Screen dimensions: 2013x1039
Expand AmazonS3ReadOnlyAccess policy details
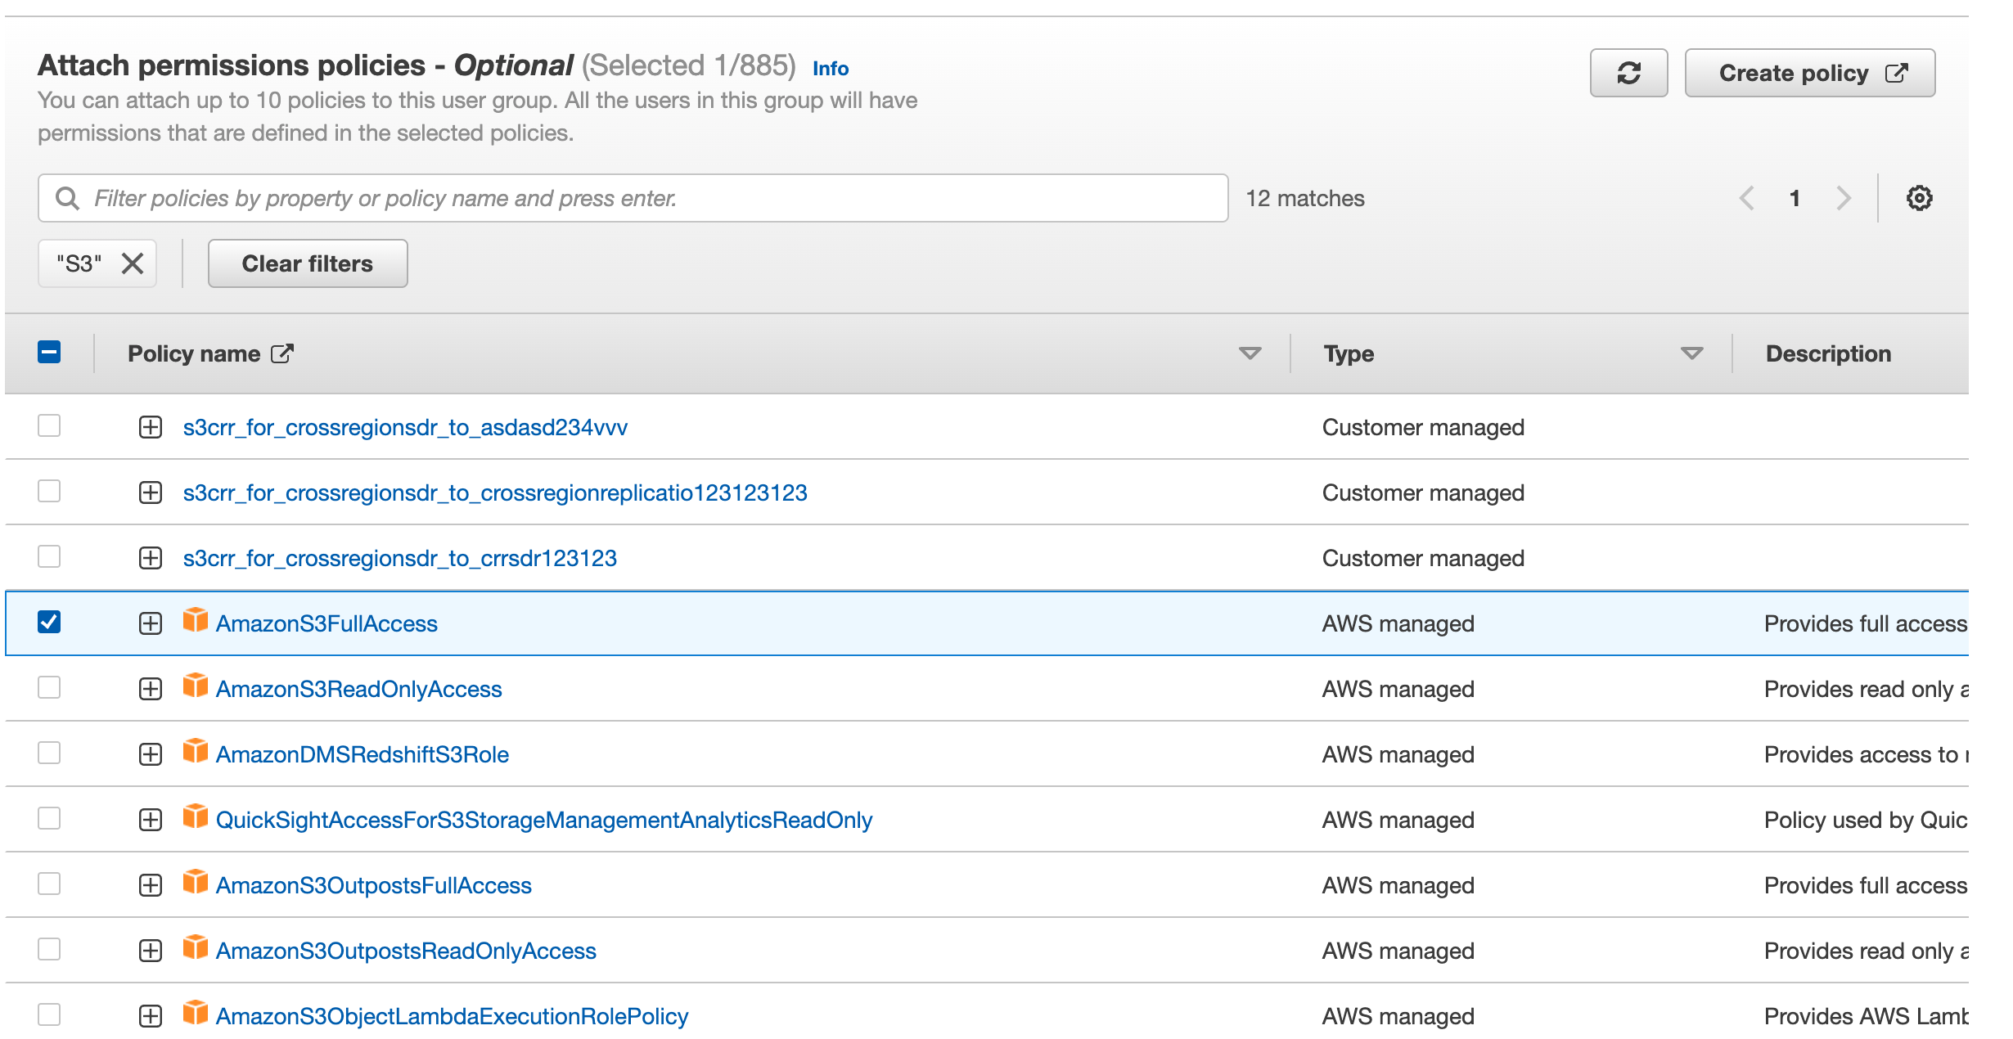(151, 689)
